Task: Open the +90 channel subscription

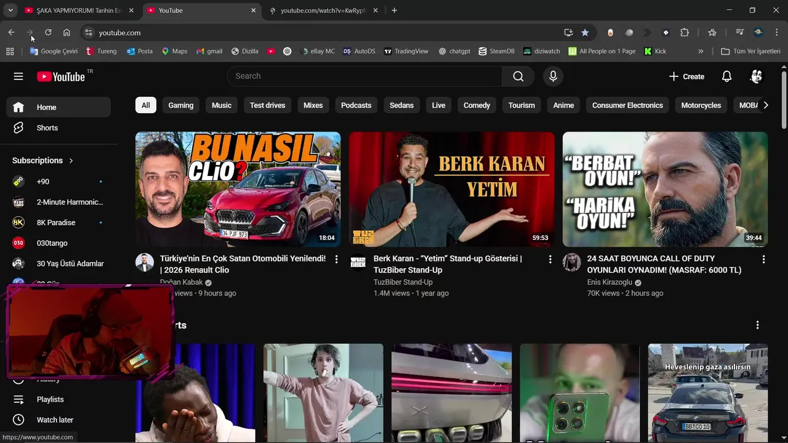Action: (x=58, y=182)
